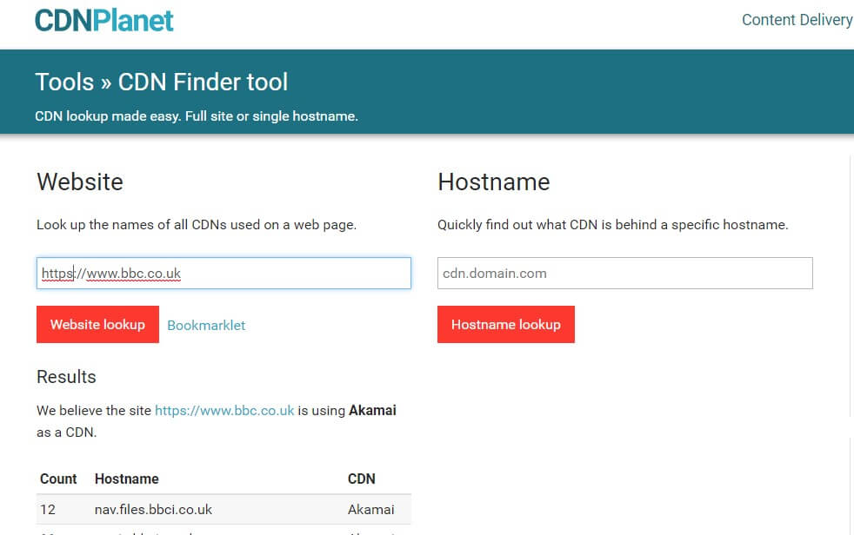Open the Content Delivery navigation item
The image size is (854, 535).
[x=797, y=20]
